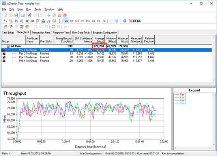Click the endpoint icon left of Pair 3
The image size is (217, 156).
4,57
